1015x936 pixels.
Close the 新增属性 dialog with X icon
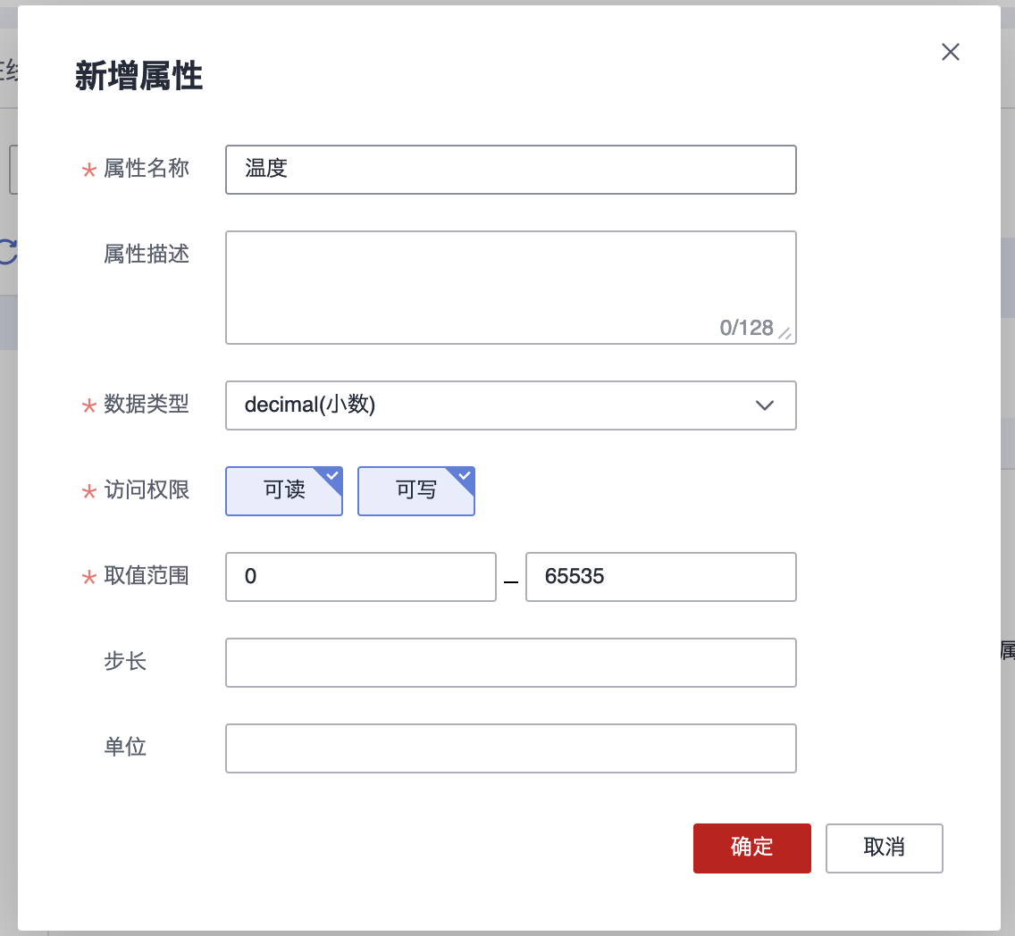click(x=951, y=52)
